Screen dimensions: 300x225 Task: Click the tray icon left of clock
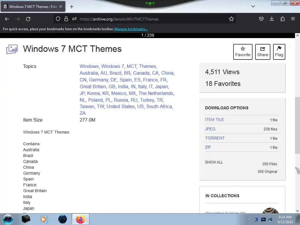pyautogui.click(x=270, y=219)
